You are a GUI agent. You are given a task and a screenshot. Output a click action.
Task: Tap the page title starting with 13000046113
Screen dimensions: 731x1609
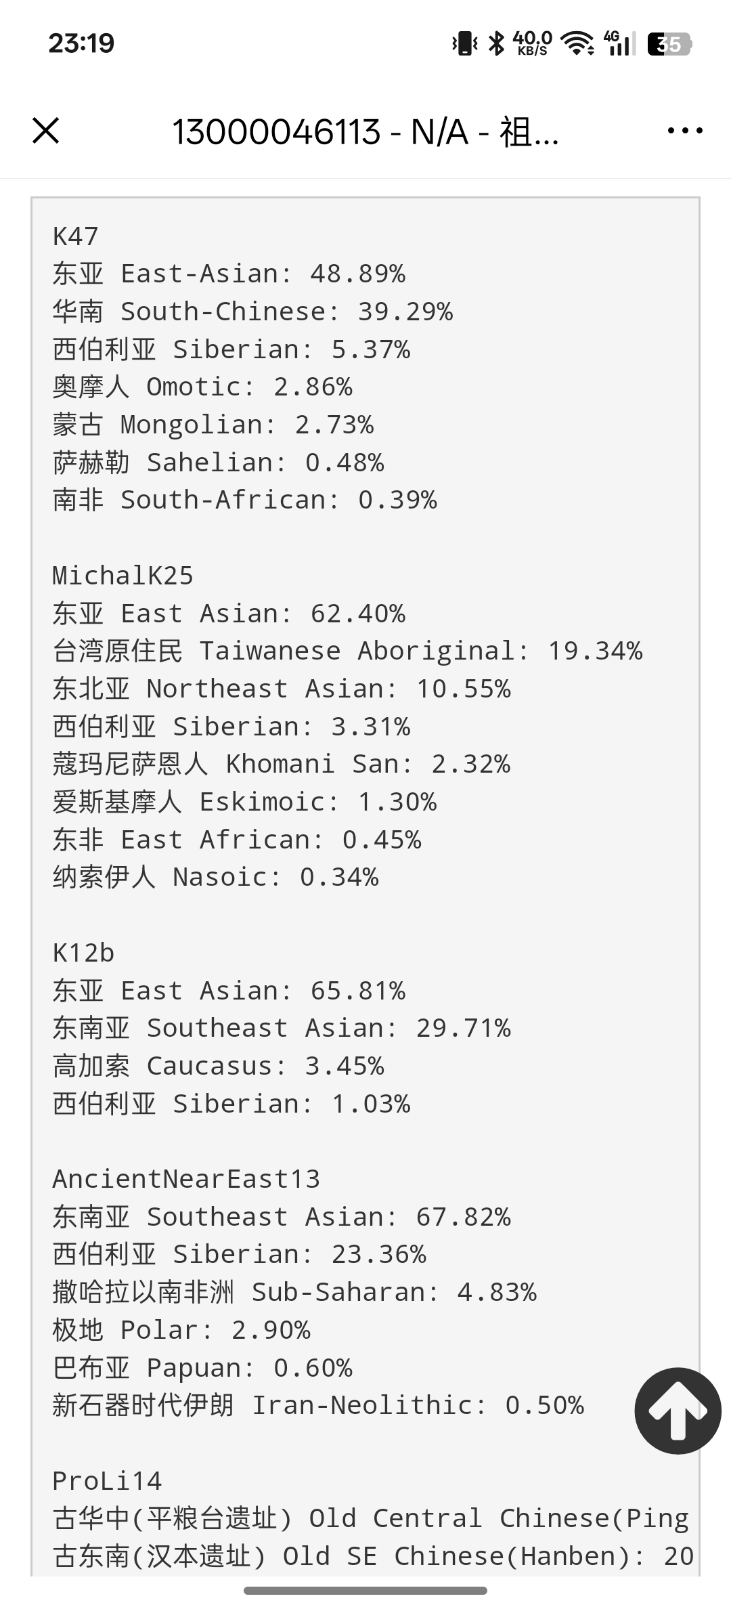coord(365,131)
